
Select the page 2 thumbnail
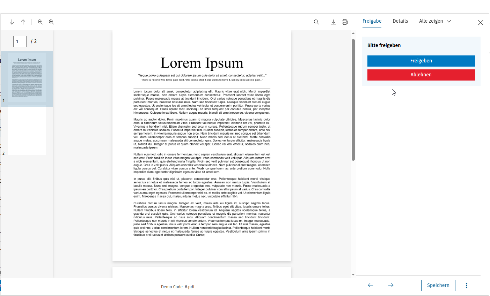coord(27,130)
